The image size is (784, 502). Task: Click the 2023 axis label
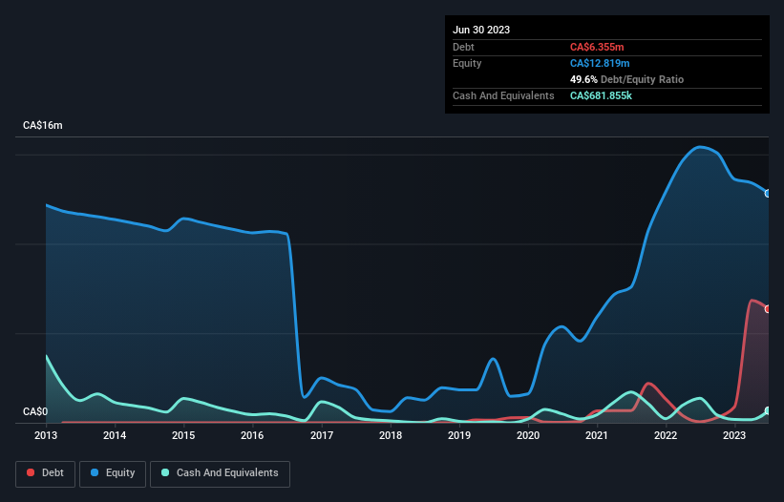tap(734, 435)
